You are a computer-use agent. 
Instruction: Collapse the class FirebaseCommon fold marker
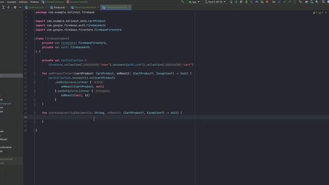tap(34, 39)
